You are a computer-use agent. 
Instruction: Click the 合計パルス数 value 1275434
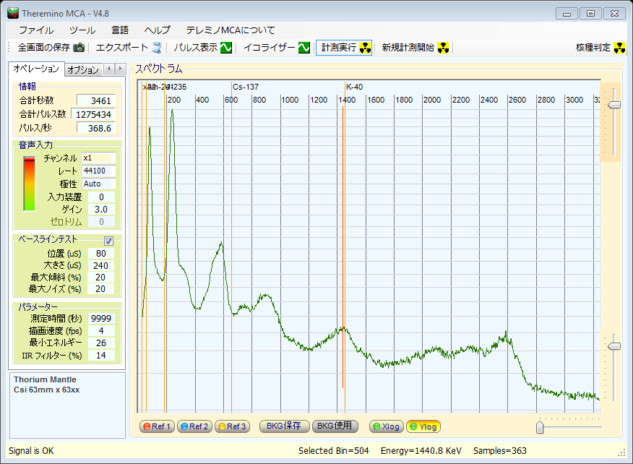click(92, 114)
